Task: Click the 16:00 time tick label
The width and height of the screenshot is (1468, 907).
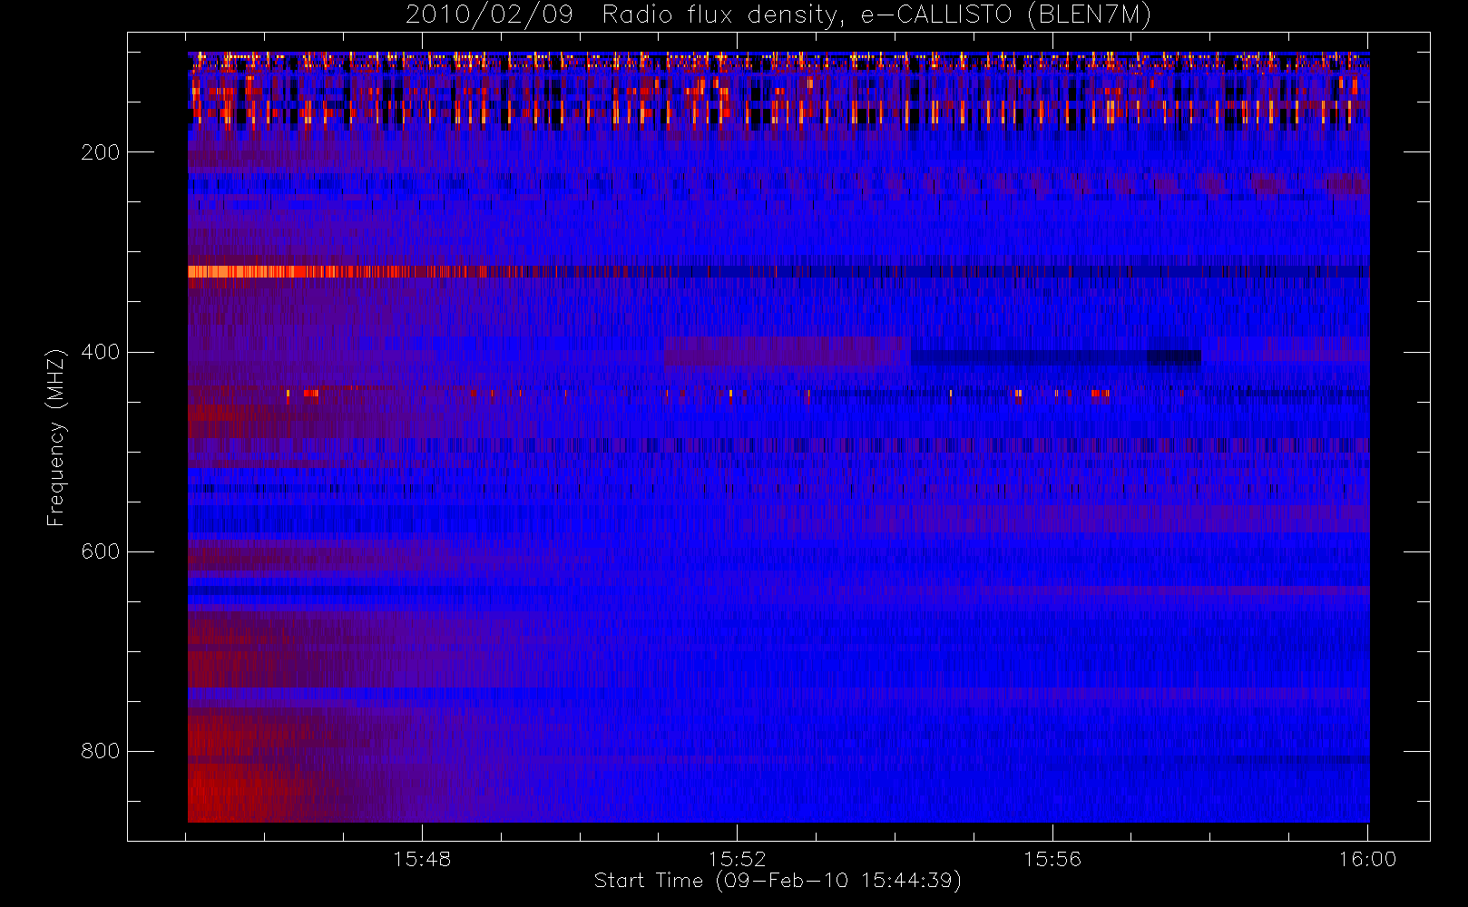Action: tap(1367, 859)
